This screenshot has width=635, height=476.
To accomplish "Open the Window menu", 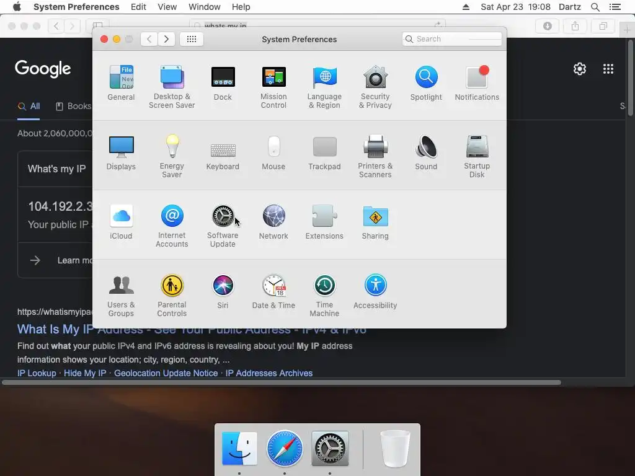I will 205,7.
